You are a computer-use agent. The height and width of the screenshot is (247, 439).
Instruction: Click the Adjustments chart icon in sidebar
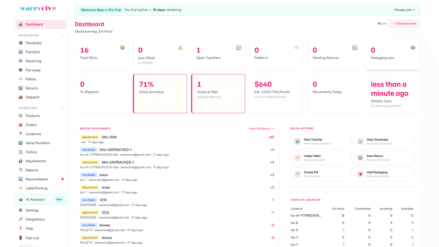(x=21, y=161)
